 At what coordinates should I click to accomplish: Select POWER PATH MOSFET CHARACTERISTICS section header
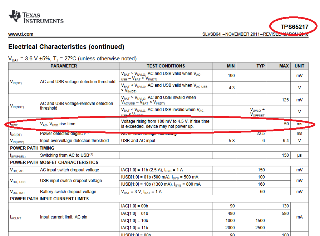point(49,162)
